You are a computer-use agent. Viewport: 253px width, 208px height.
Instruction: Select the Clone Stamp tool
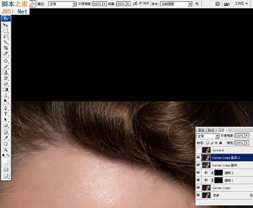point(6,72)
